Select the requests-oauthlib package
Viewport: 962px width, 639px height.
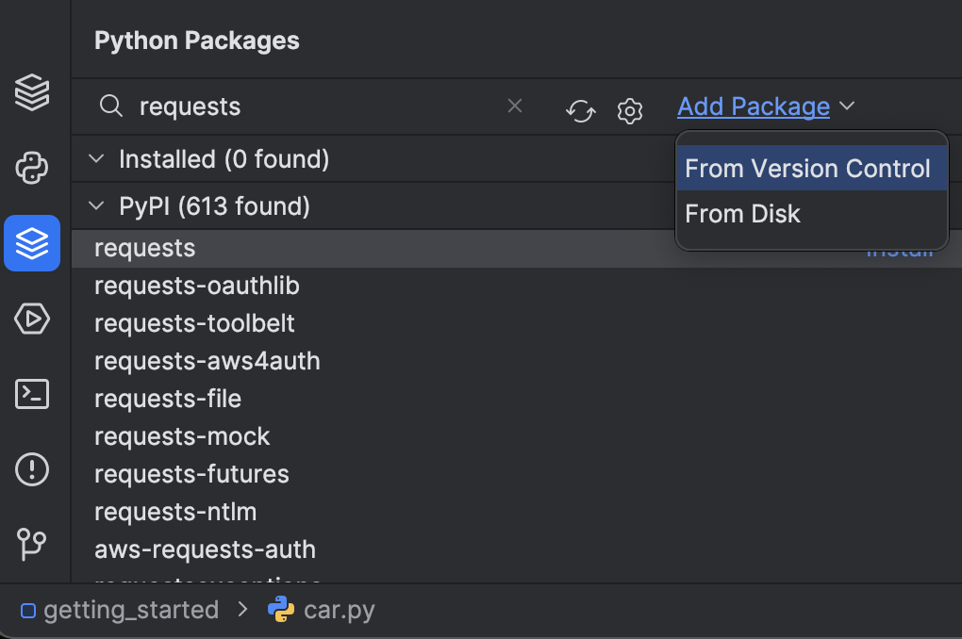pyautogui.click(x=197, y=286)
